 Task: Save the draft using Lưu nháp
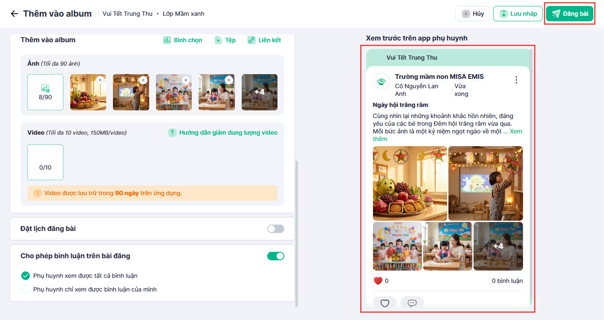point(517,14)
